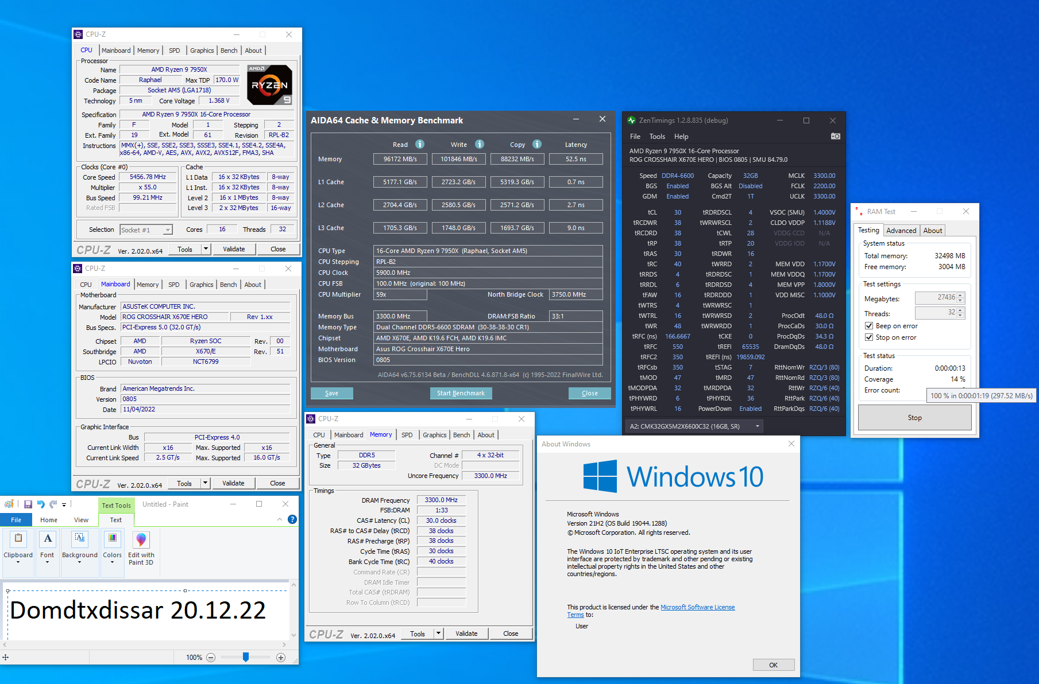
Task: Click the Save icon in Paint's quick access toolbar
Action: pos(28,504)
